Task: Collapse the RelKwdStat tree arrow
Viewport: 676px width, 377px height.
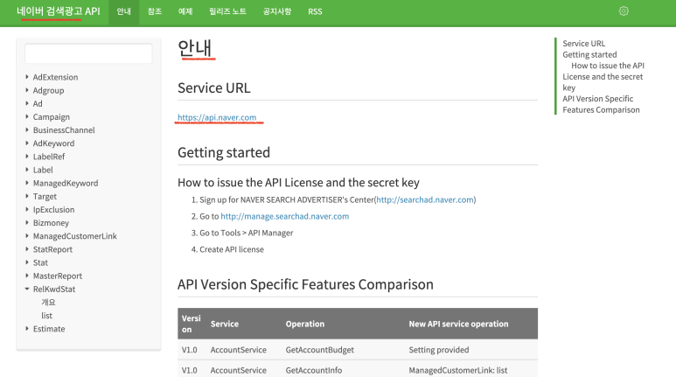Action: pos(27,289)
